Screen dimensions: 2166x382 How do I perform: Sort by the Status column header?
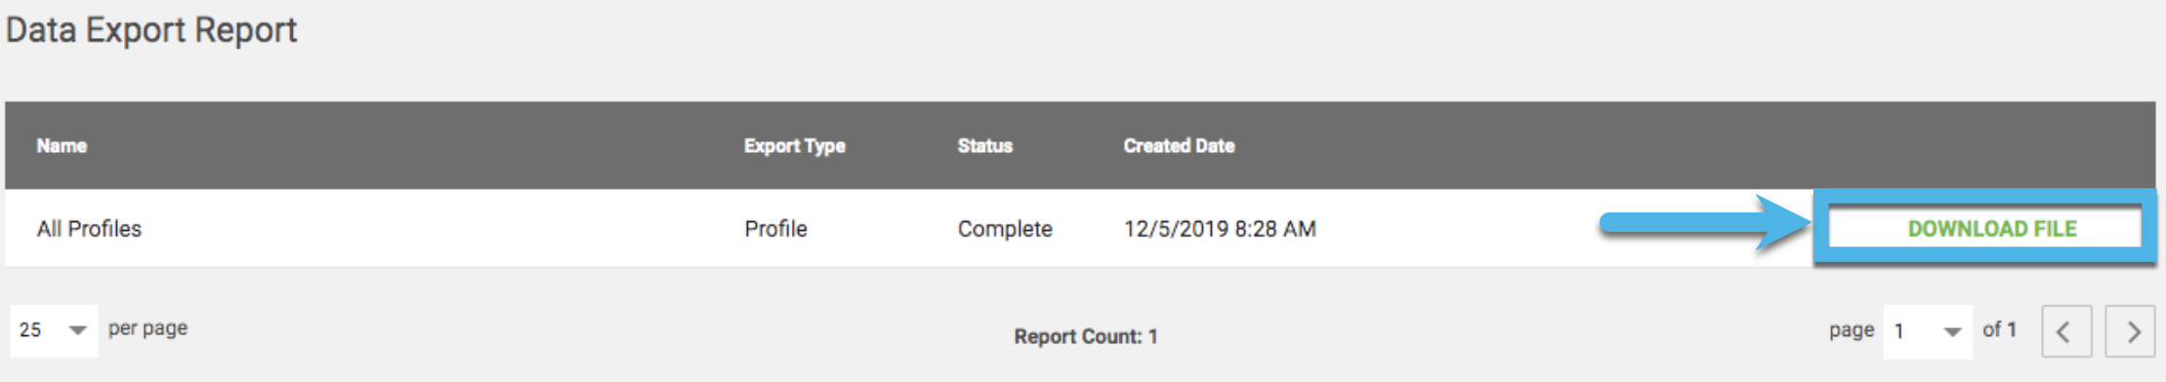[x=984, y=146]
